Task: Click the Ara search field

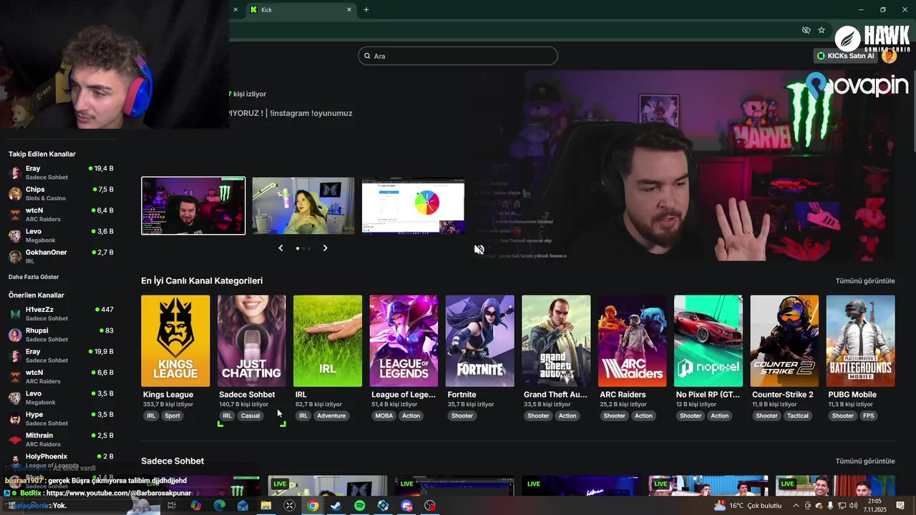Action: coord(458,56)
